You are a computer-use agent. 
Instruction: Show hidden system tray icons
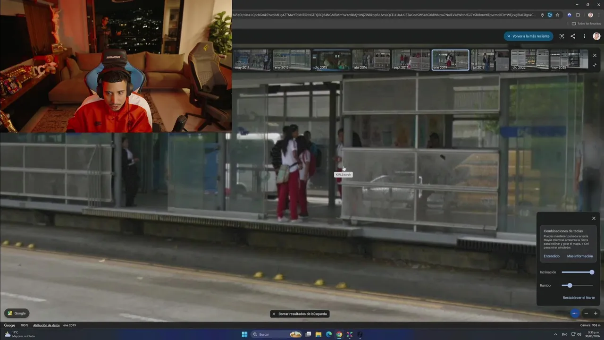tap(555, 334)
